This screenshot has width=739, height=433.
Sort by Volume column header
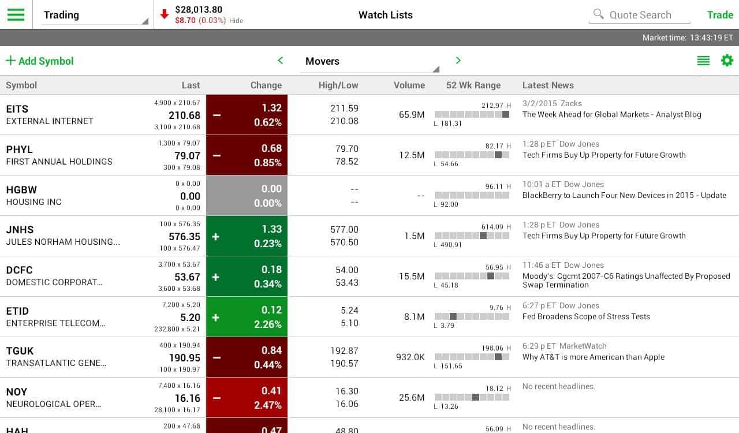[409, 85]
